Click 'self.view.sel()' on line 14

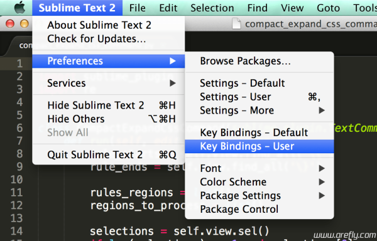221,231
